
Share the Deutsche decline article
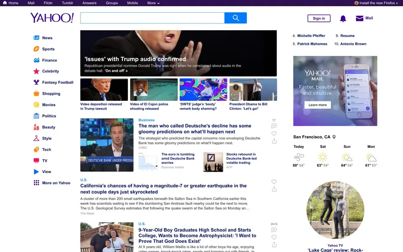[274, 141]
